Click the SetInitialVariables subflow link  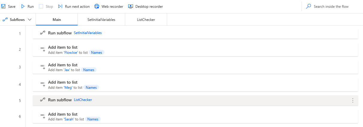pyautogui.click(x=88, y=33)
